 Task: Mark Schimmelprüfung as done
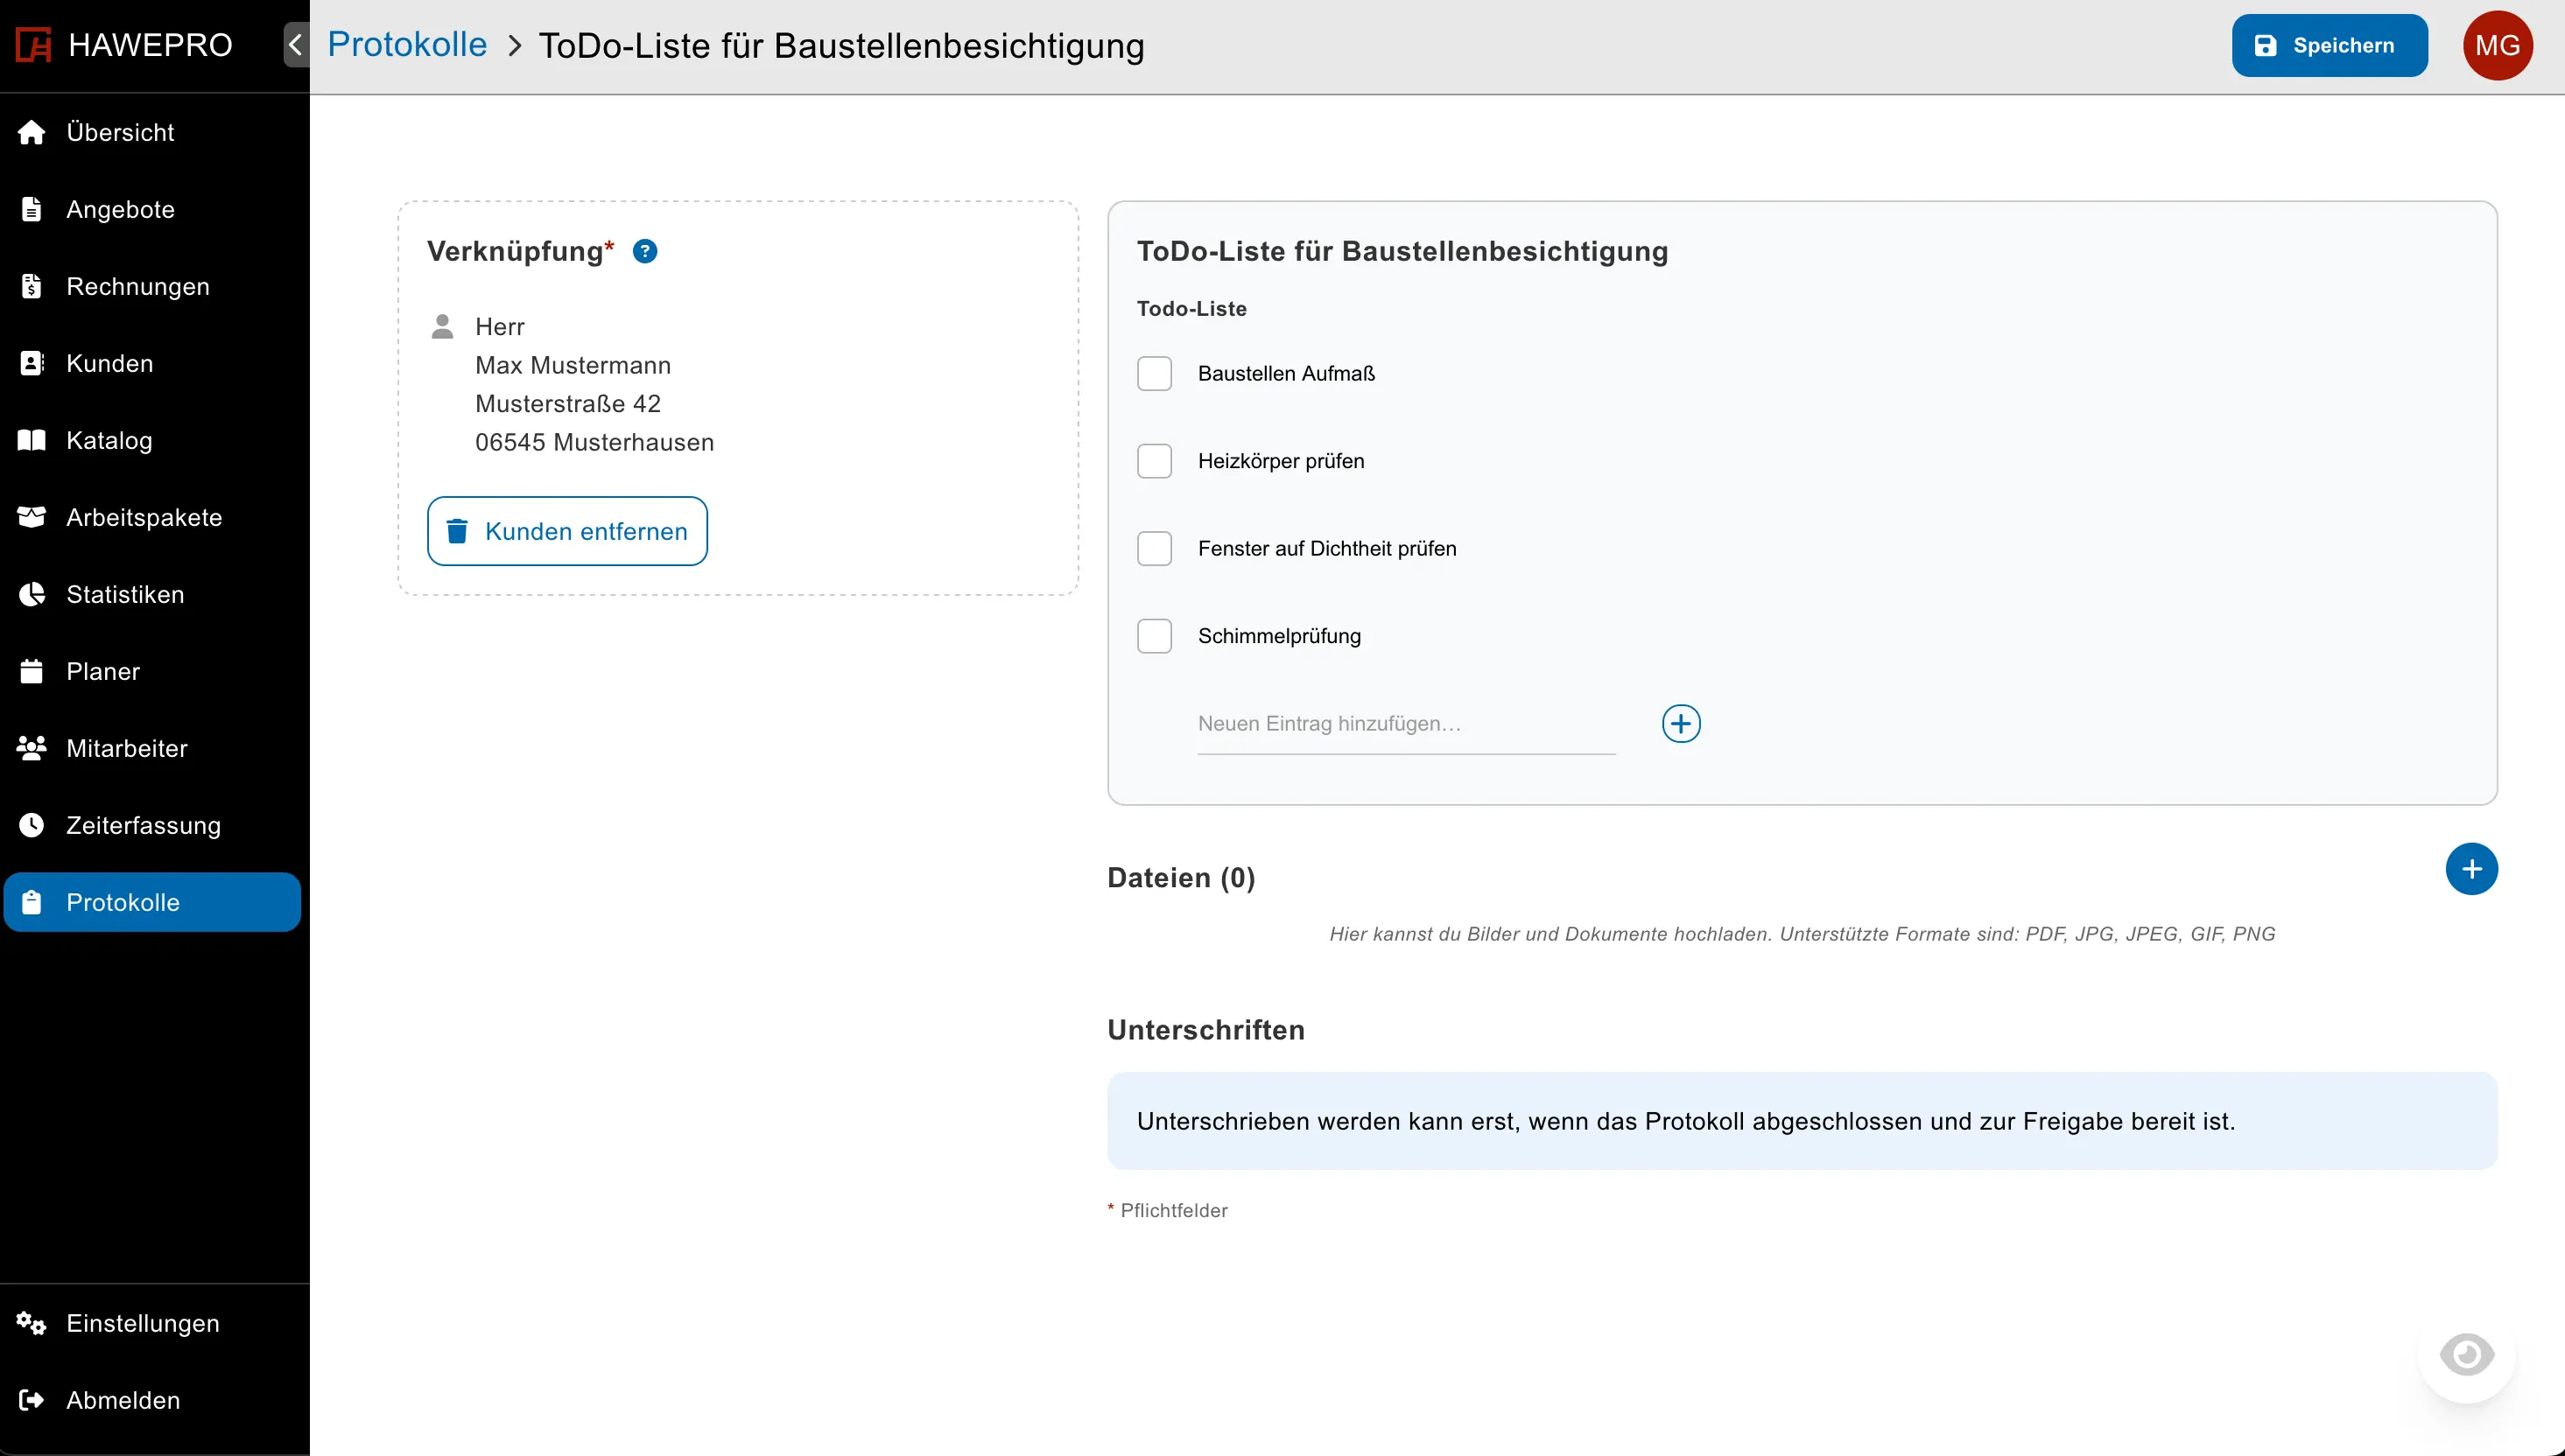click(x=1155, y=636)
